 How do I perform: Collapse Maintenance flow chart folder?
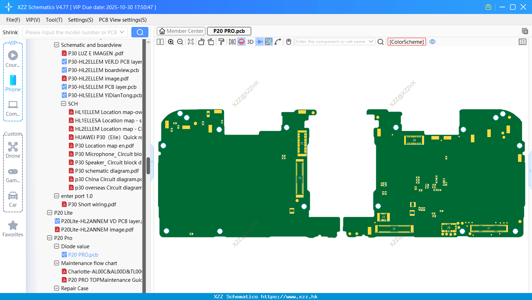57,263
